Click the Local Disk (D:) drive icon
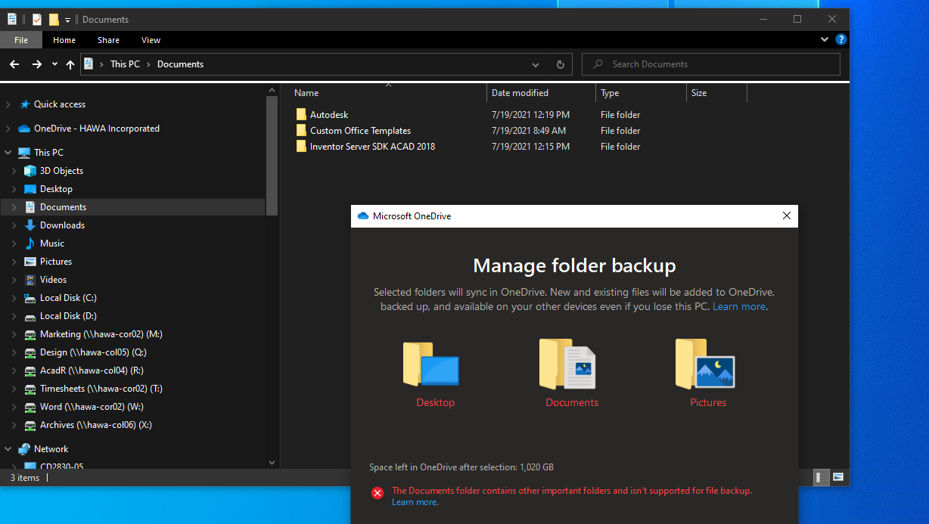This screenshot has width=929, height=524. point(30,316)
